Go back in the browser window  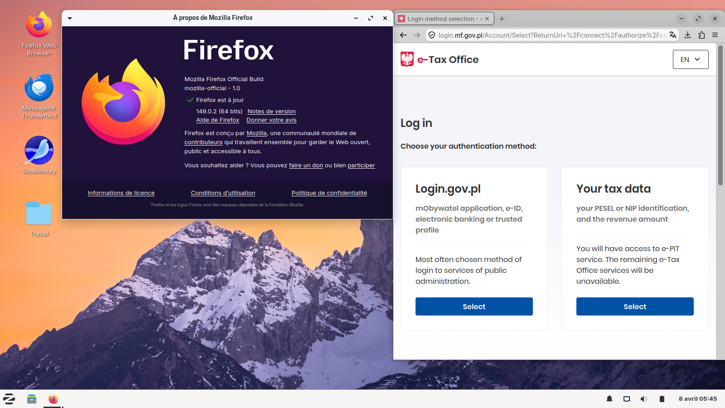(403, 35)
